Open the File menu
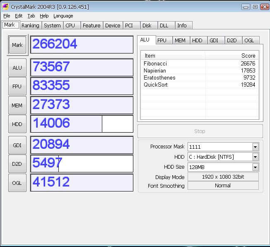This screenshot has height=247, width=270. [7, 16]
